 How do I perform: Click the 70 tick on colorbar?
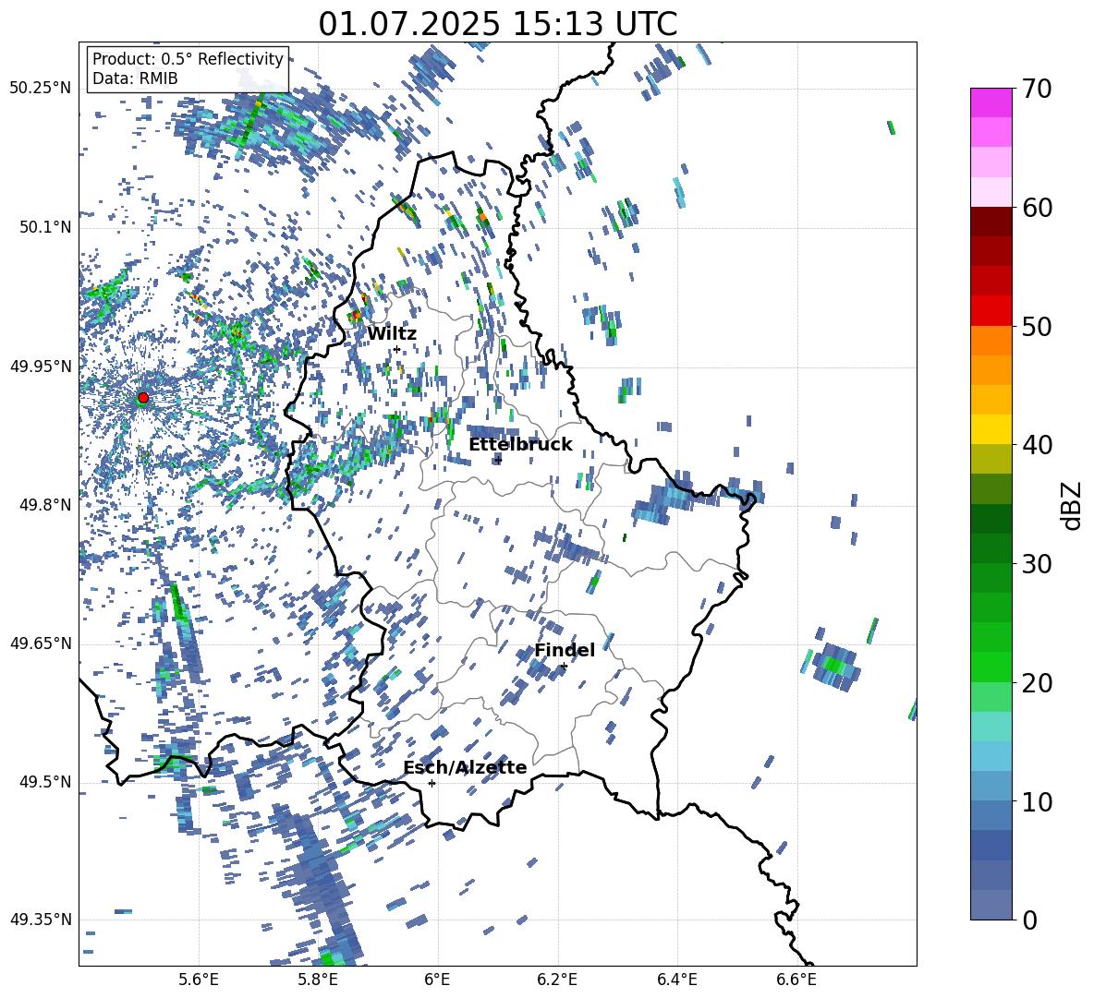(x=1037, y=89)
